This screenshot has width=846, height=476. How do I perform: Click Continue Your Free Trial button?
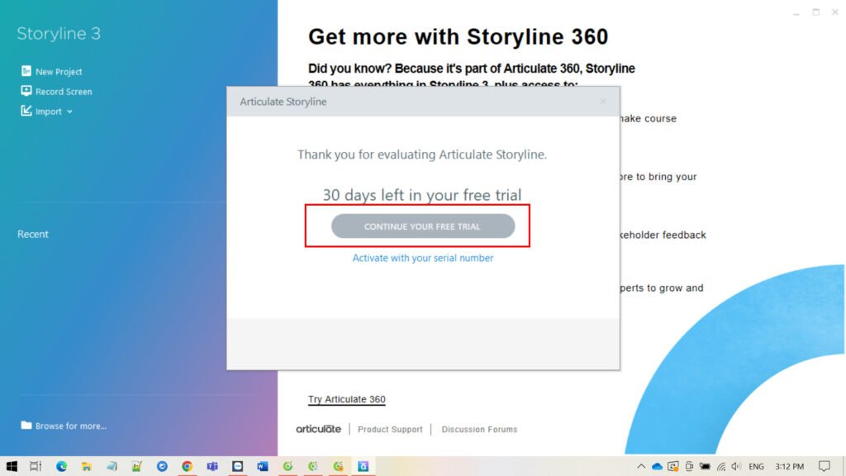point(423,226)
